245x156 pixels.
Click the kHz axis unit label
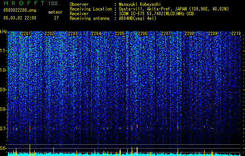pos(4,32)
